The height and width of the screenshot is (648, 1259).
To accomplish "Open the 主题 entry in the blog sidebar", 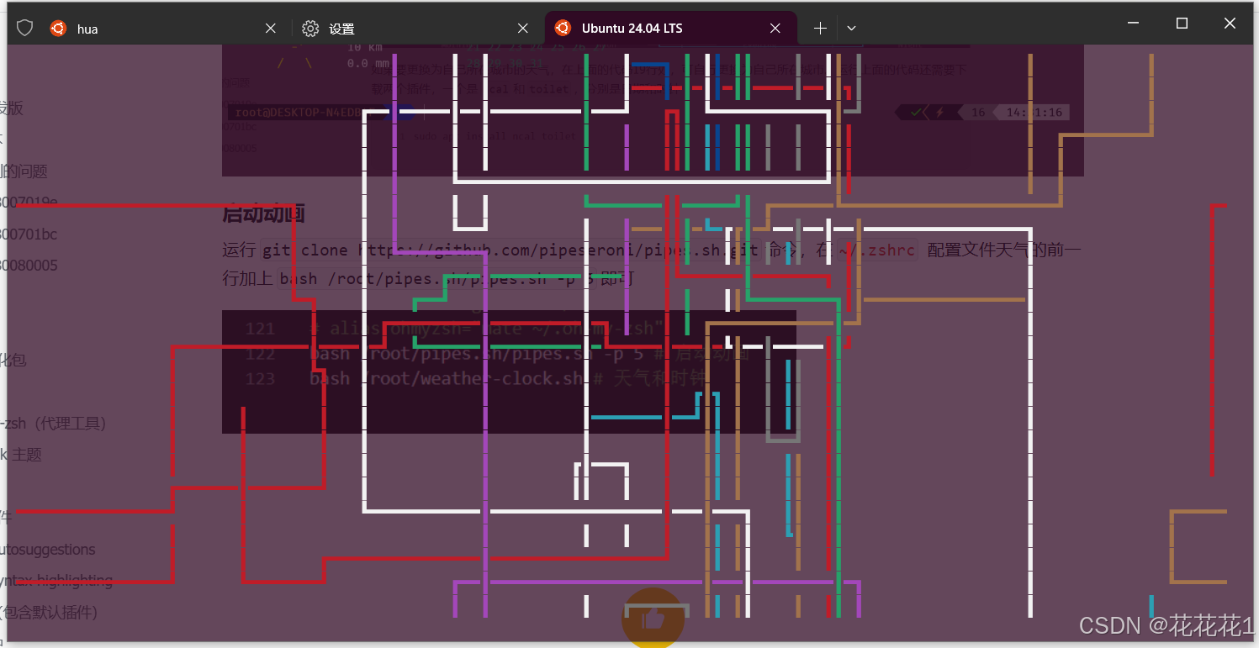I will click(x=21, y=455).
